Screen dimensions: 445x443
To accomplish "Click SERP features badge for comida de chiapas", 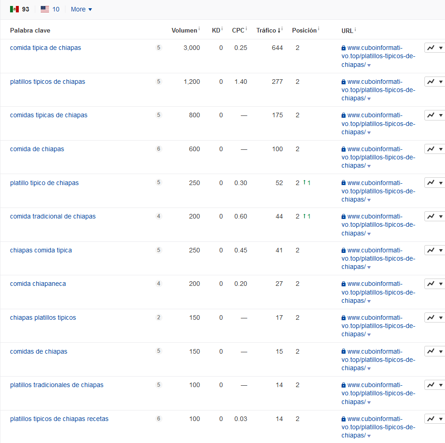I will click(159, 149).
